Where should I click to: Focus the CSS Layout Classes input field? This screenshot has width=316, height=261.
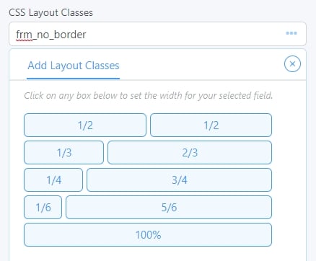click(x=157, y=34)
